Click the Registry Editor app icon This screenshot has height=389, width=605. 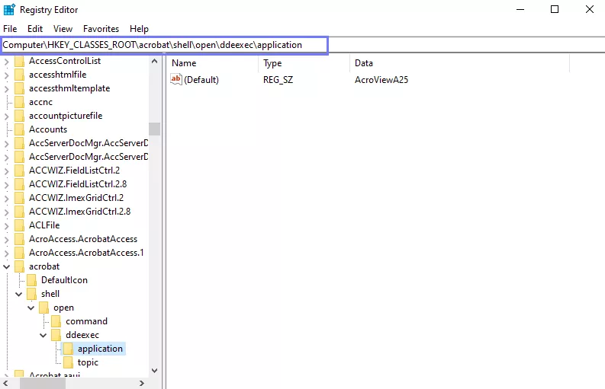coord(9,10)
